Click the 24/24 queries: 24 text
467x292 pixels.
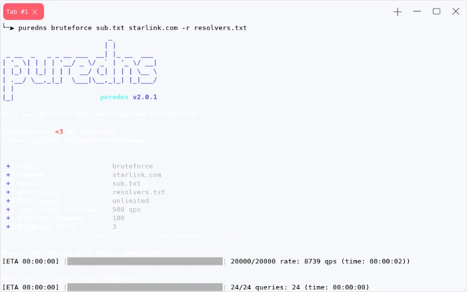[266, 287]
